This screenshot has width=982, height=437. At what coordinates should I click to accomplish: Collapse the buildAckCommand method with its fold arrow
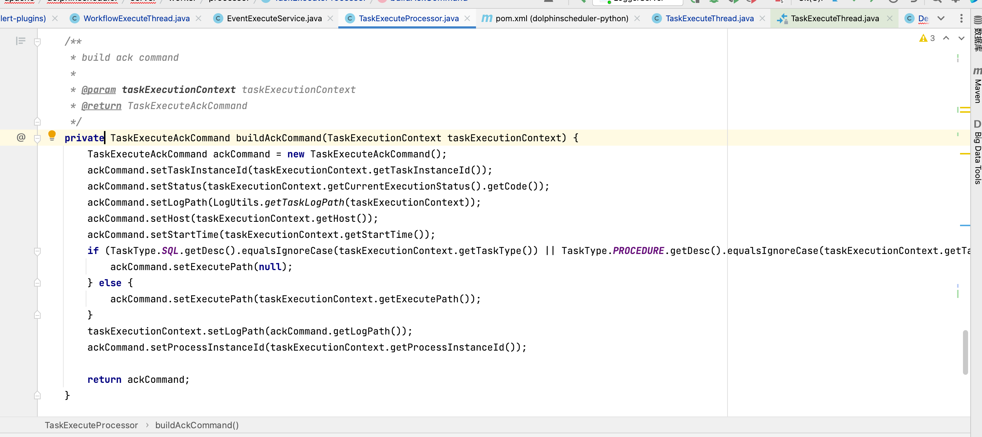pyautogui.click(x=37, y=138)
